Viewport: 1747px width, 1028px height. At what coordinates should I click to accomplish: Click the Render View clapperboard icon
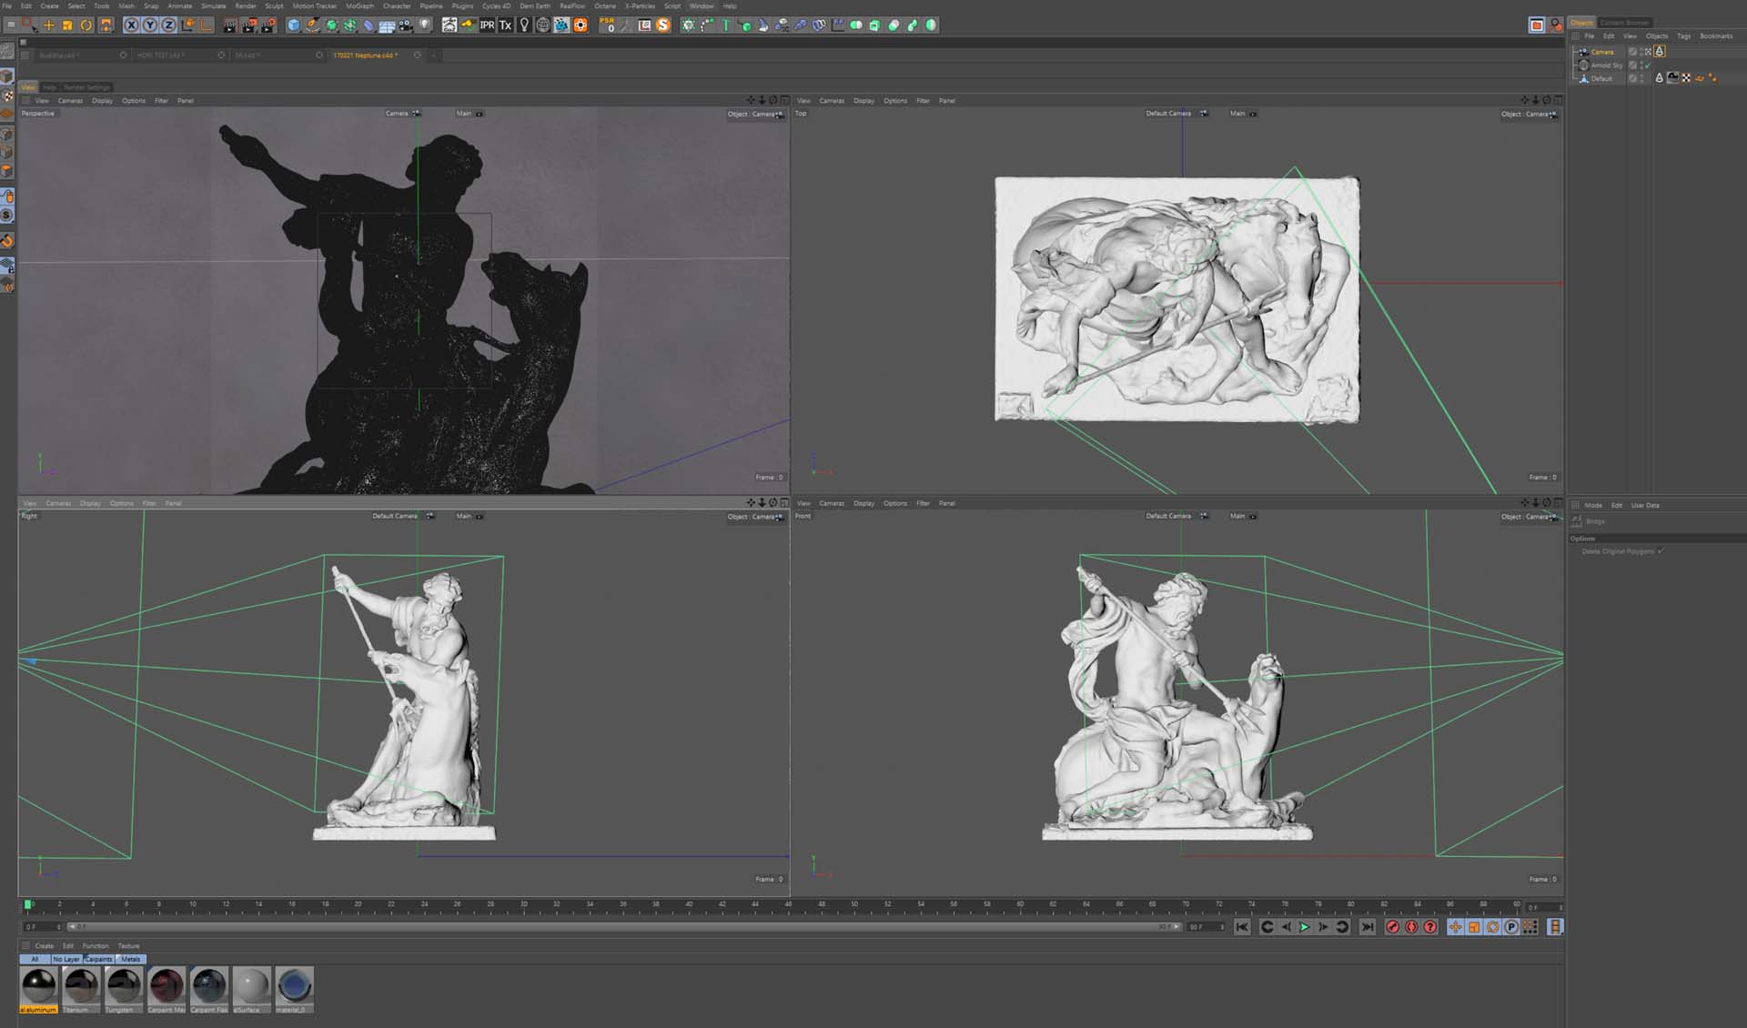[230, 25]
